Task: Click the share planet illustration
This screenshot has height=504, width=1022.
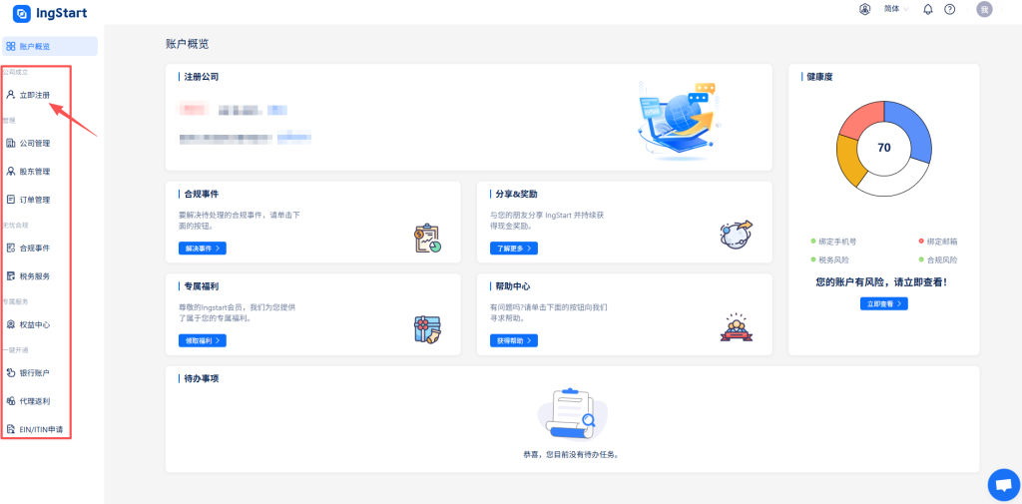Action: [737, 234]
